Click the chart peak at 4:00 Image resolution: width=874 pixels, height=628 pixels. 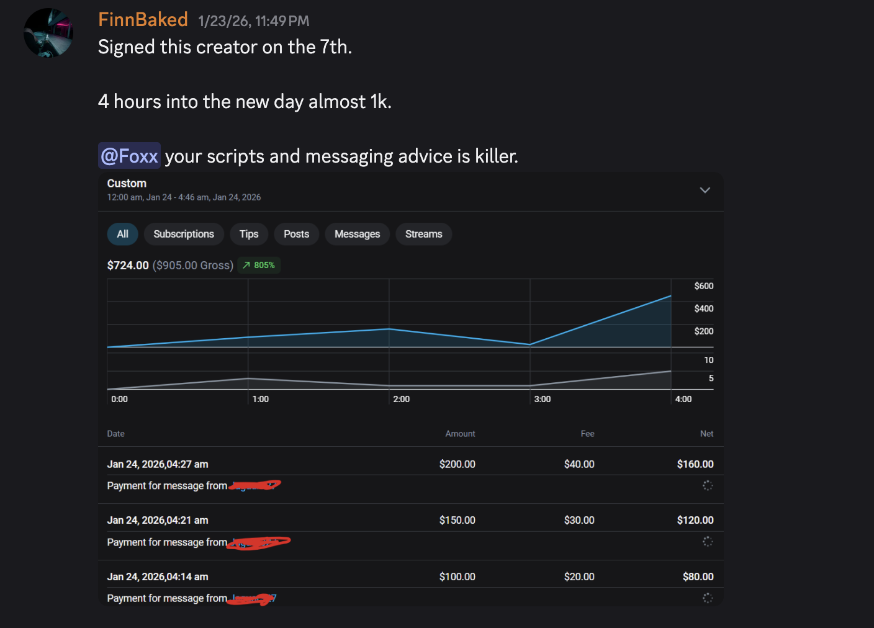pos(670,296)
